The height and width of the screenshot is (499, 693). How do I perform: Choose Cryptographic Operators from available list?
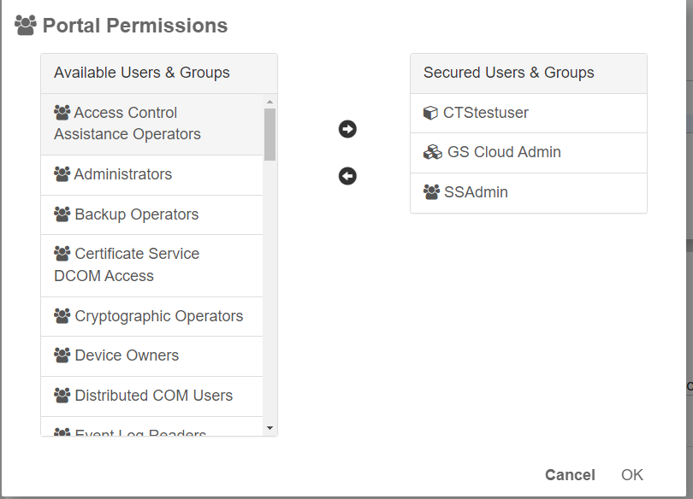(x=158, y=316)
